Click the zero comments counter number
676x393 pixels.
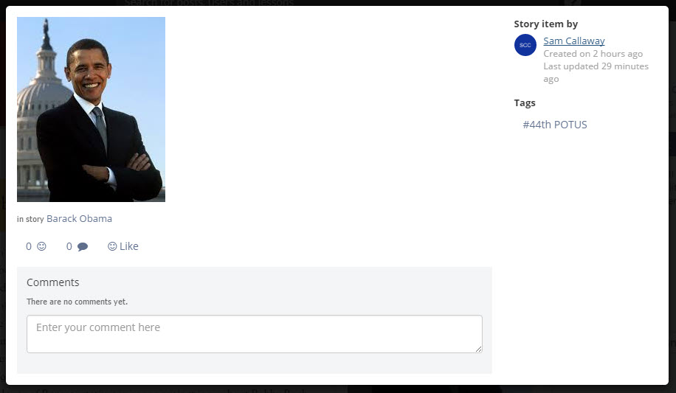[x=69, y=246]
